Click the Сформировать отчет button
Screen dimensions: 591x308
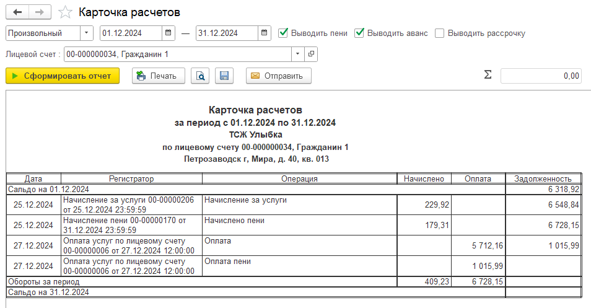click(x=63, y=76)
